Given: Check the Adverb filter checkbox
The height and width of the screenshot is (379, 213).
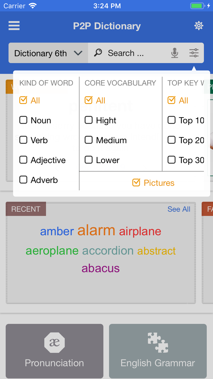Looking at the screenshot, I should (x=23, y=180).
